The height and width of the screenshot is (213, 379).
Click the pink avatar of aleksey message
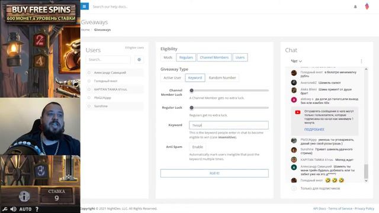click(294, 100)
